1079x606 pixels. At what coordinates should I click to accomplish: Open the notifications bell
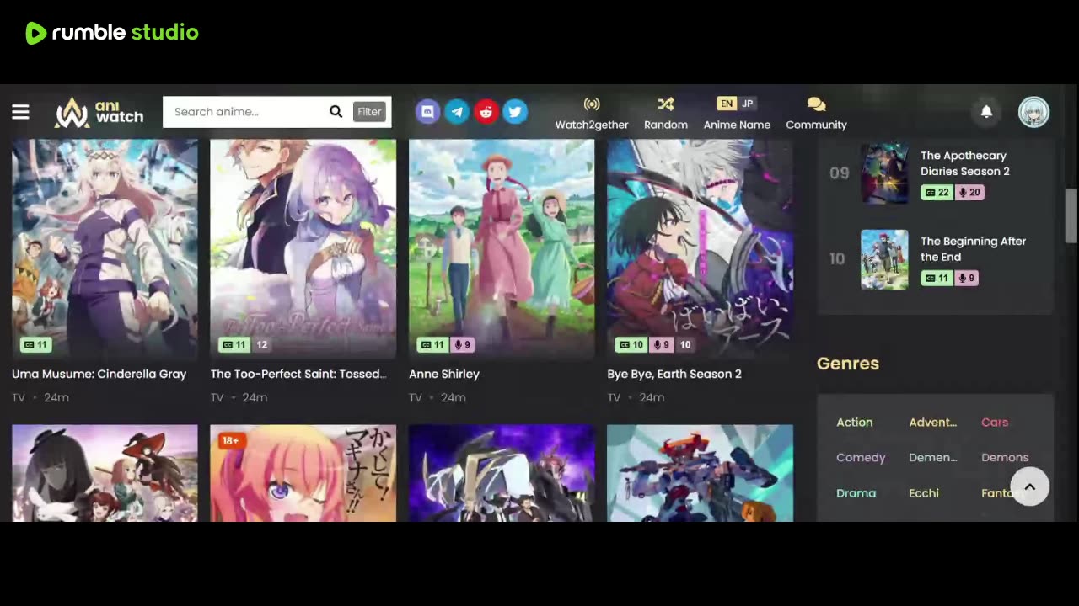click(x=986, y=111)
